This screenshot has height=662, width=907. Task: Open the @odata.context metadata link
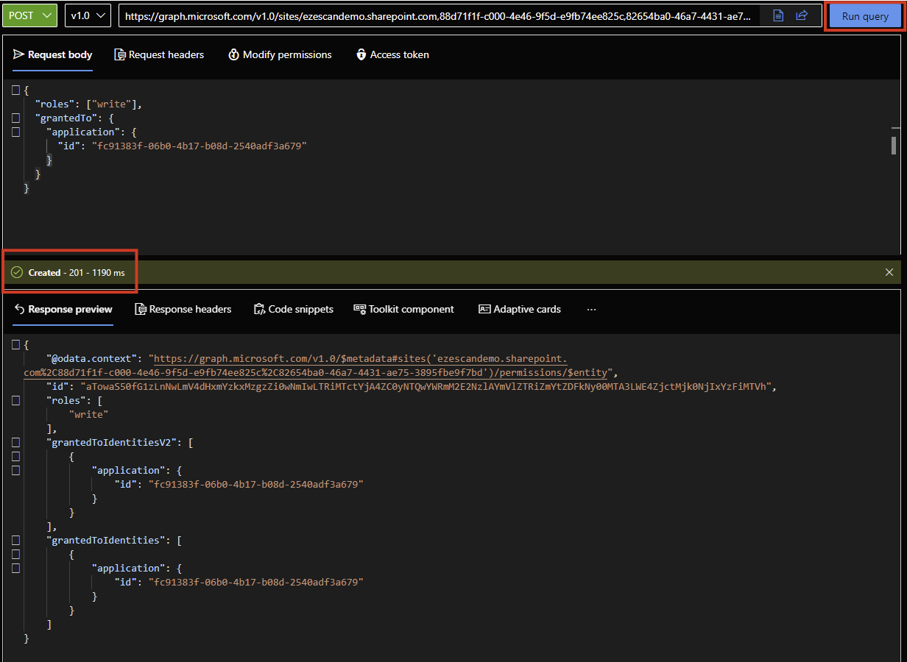[x=360, y=359]
